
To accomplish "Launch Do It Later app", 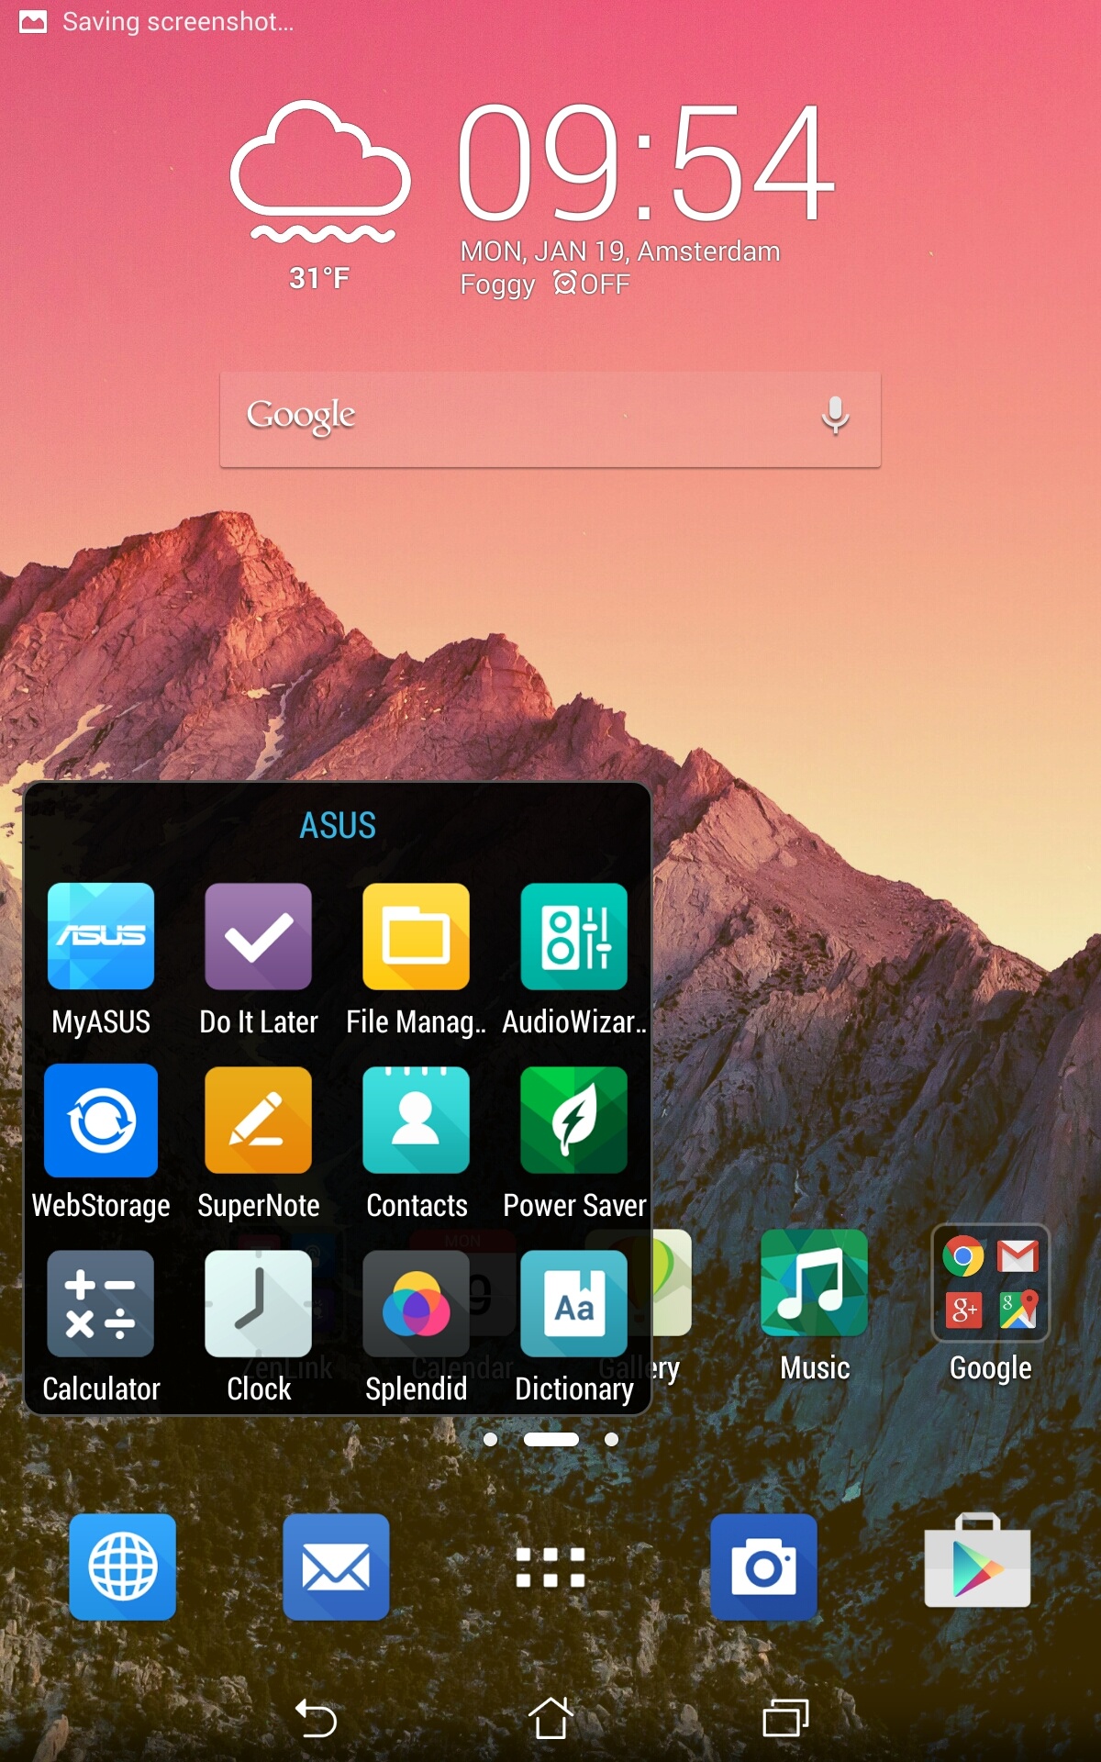I will [x=259, y=936].
